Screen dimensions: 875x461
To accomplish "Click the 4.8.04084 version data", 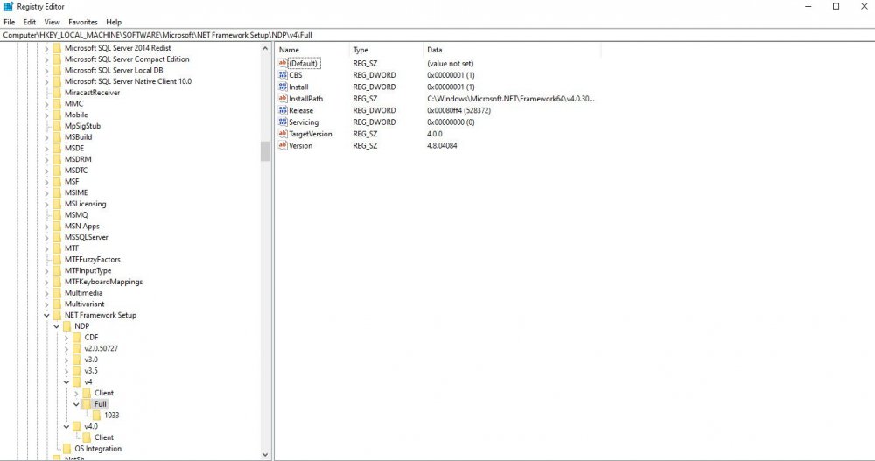I will coord(442,146).
